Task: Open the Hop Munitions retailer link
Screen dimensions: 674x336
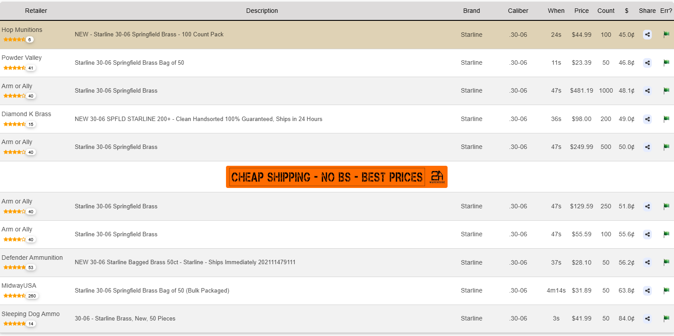Action: 22,30
